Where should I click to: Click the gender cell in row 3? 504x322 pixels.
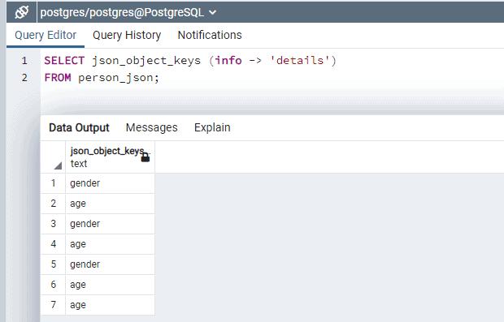[x=111, y=224]
